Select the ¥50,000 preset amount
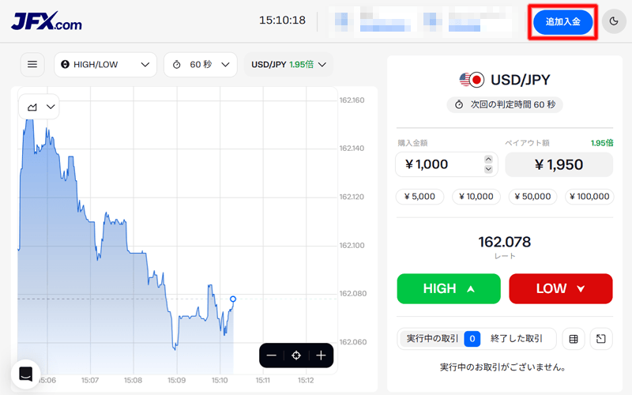 coord(532,197)
